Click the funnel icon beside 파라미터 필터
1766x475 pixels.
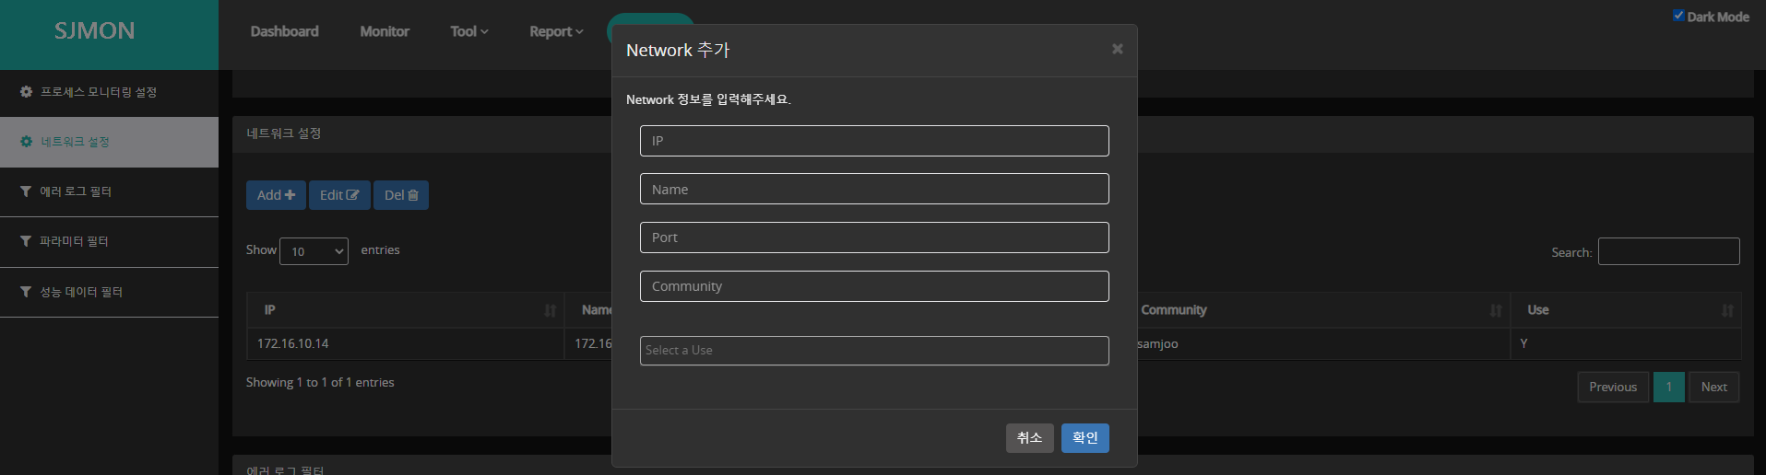26,241
